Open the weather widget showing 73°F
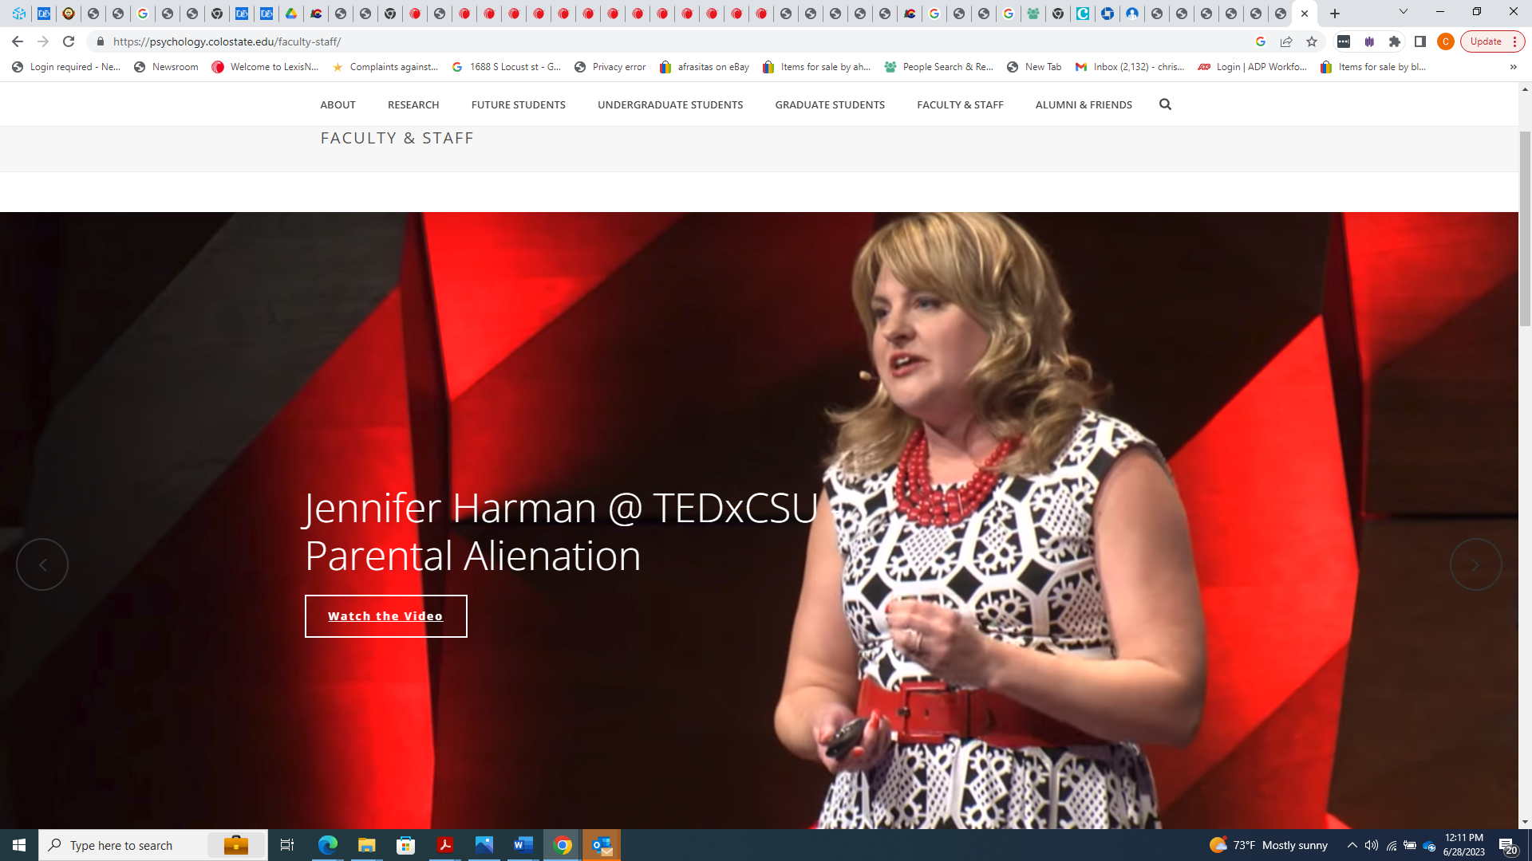 tap(1269, 845)
